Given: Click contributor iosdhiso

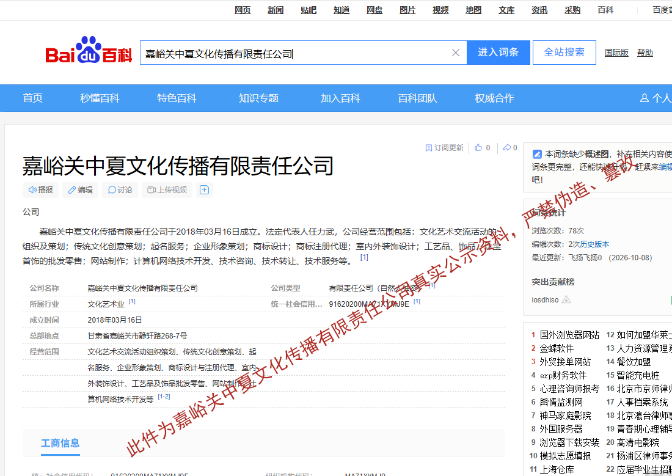Looking at the screenshot, I should tap(545, 300).
